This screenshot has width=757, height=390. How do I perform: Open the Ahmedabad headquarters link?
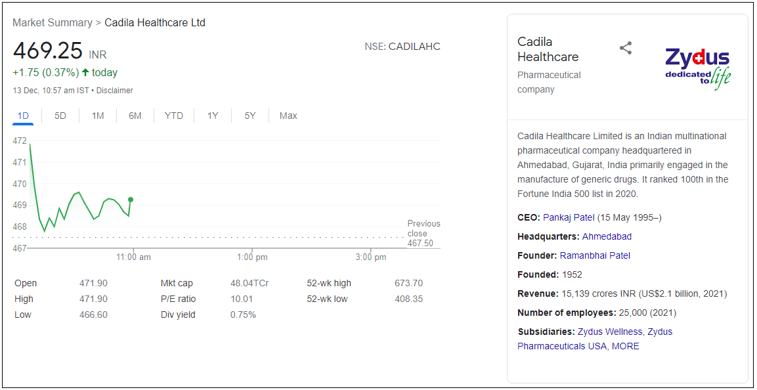[x=607, y=236]
